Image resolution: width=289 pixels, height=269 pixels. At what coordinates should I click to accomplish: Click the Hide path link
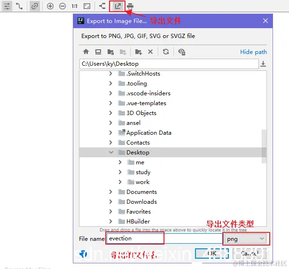tap(253, 52)
